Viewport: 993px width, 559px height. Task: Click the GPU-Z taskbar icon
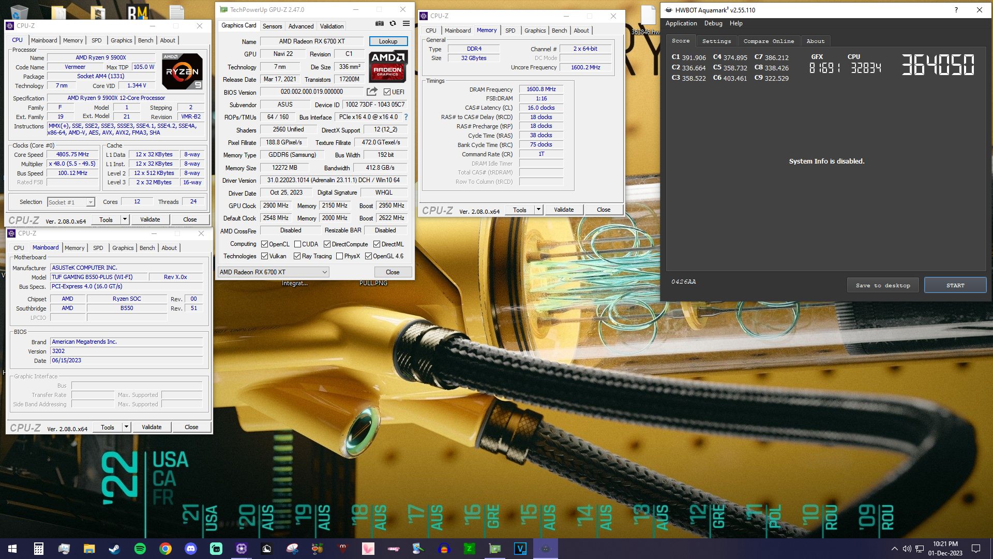(x=495, y=549)
